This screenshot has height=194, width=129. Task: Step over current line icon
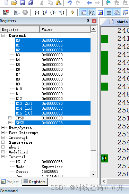(x=45, y=12)
